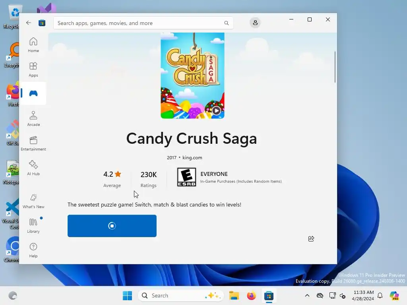Image resolution: width=407 pixels, height=305 pixels.
Task: Switch to Apps section in sidebar
Action: pyautogui.click(x=33, y=69)
